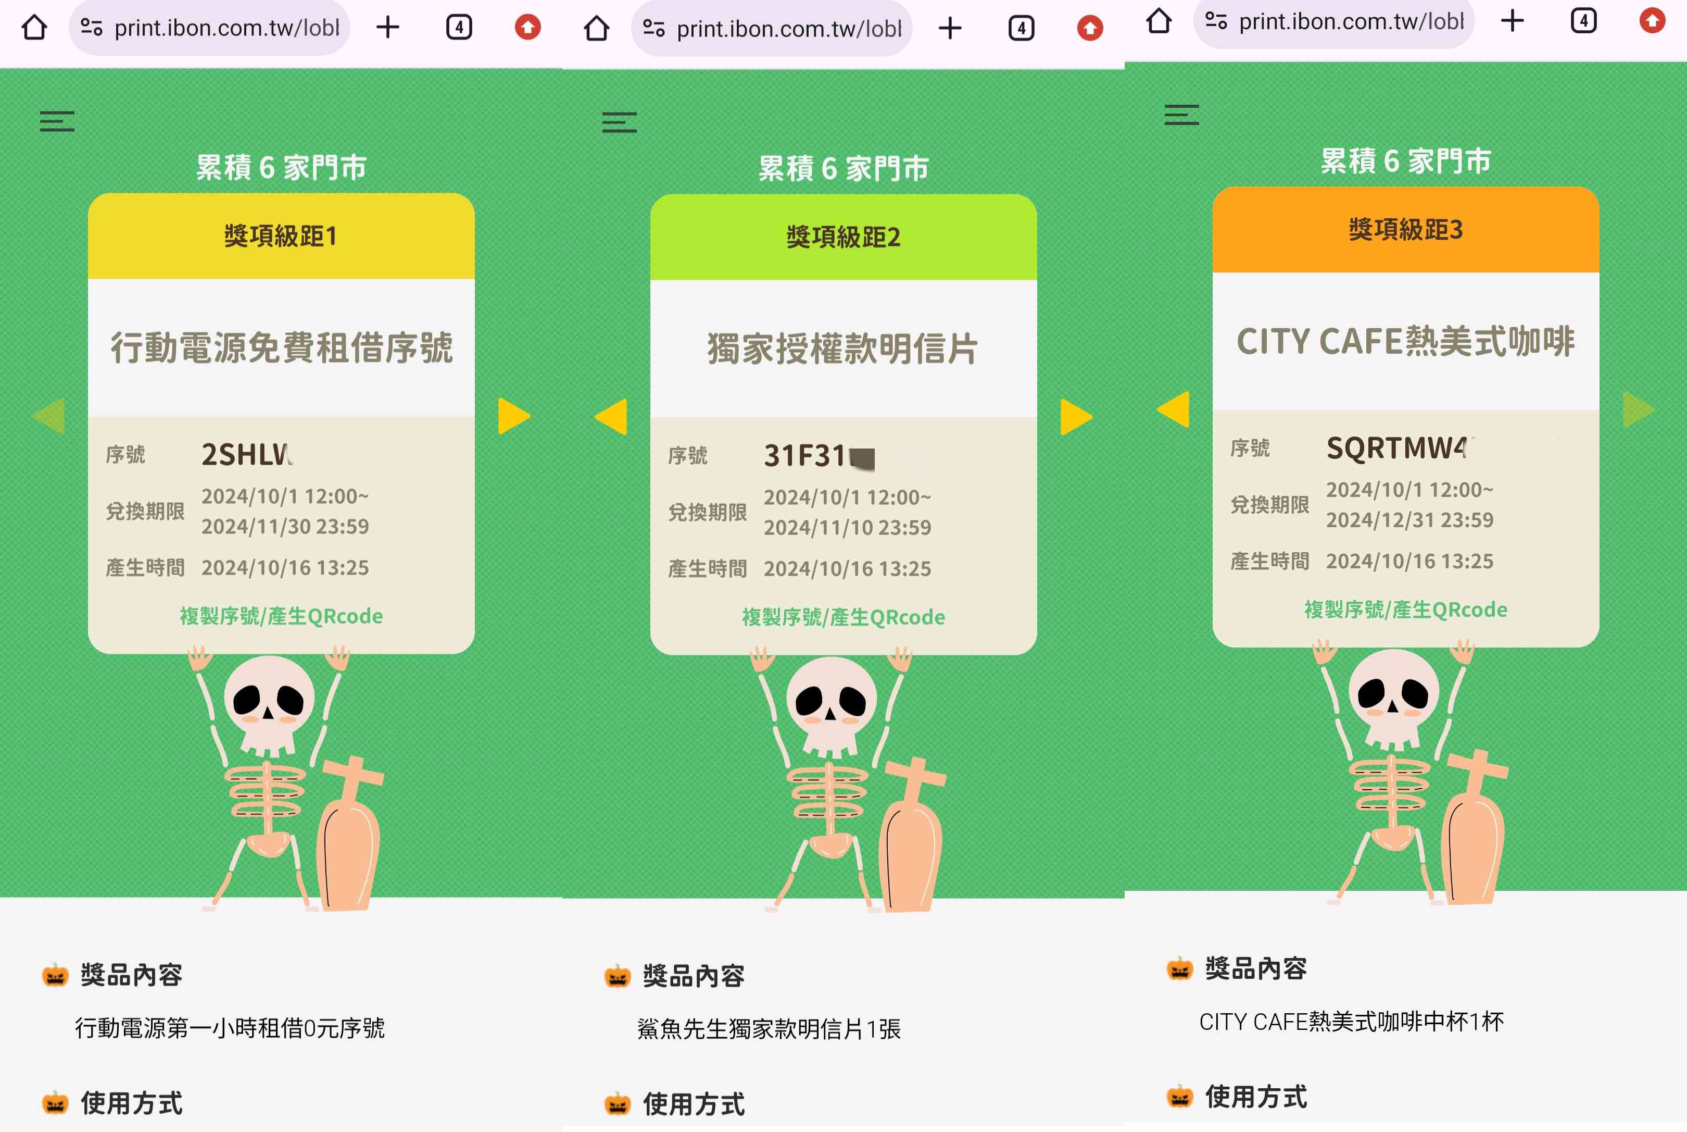
Task: Click expiry date 2024/12/31 23:59
Action: point(1409,520)
